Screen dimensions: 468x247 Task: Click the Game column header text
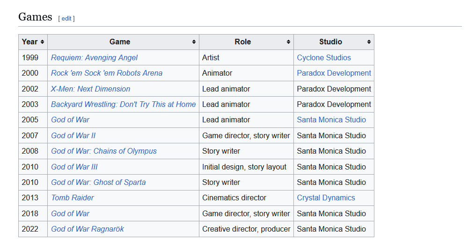(120, 42)
